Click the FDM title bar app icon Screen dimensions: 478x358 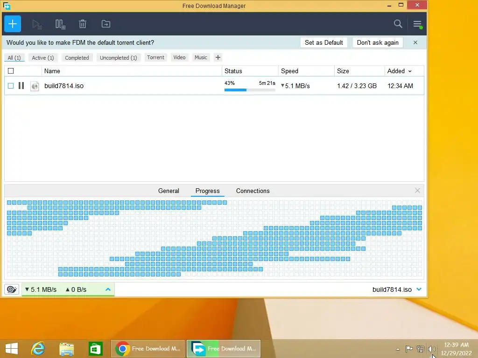click(7, 6)
